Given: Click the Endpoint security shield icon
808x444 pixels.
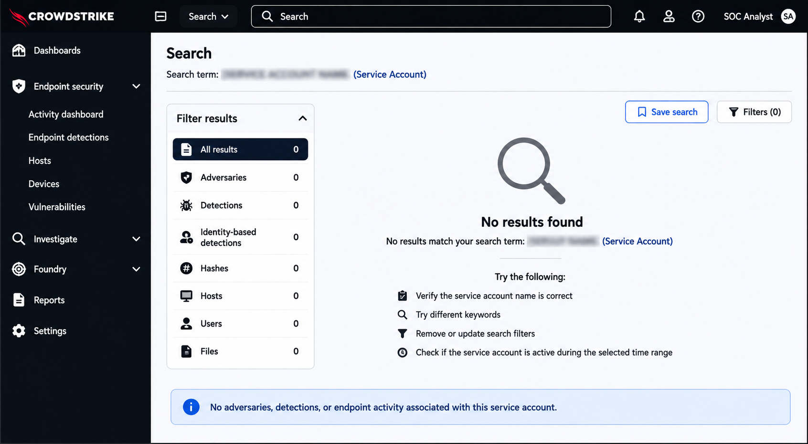Looking at the screenshot, I should (x=19, y=86).
